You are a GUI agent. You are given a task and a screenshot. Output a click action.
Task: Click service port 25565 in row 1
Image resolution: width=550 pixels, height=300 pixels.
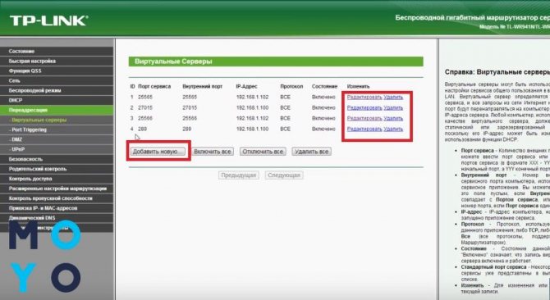145,97
